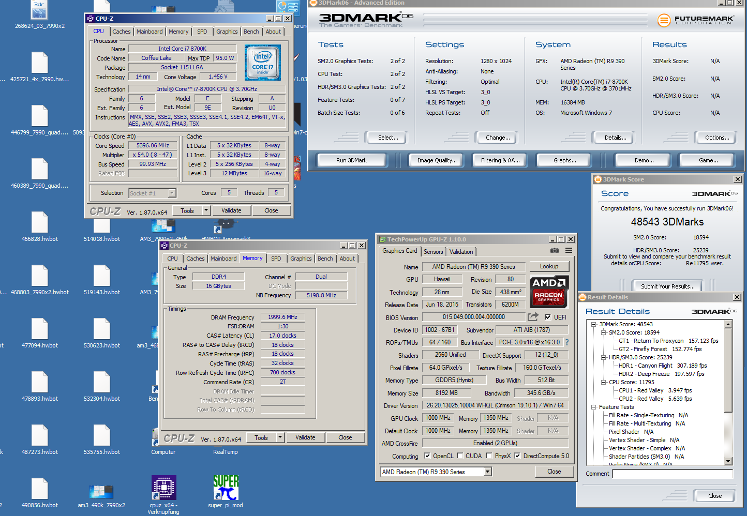Open 425721_4x_7990 file icon
This screenshot has width=747, height=516.
pyautogui.click(x=40, y=63)
